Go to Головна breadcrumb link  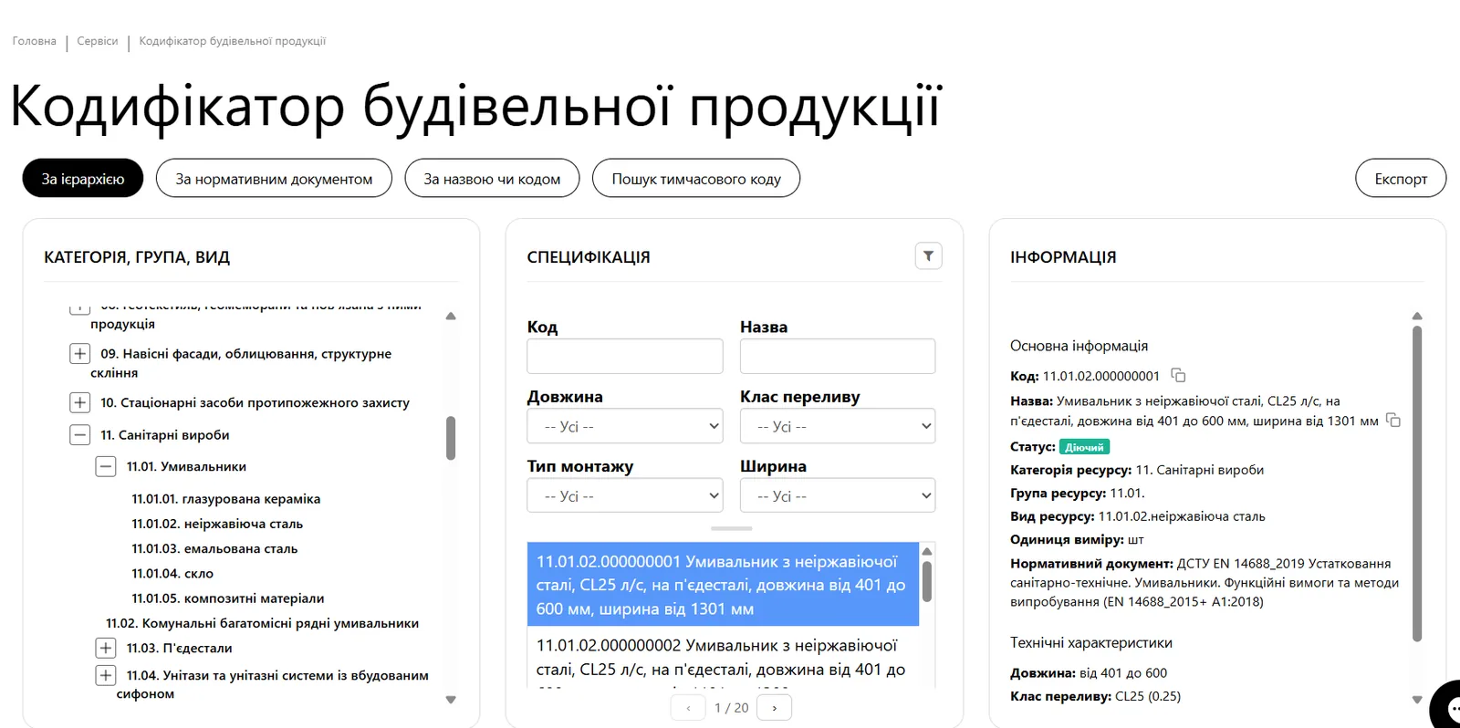click(35, 41)
